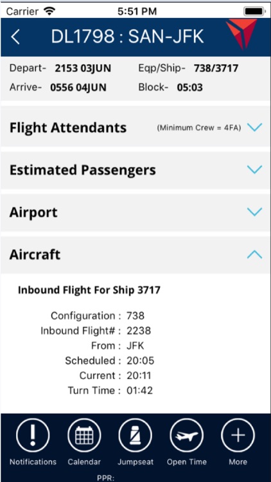Viewport: 271px width, 482px height.
Task: Open the Calendar icon
Action: [x=84, y=435]
